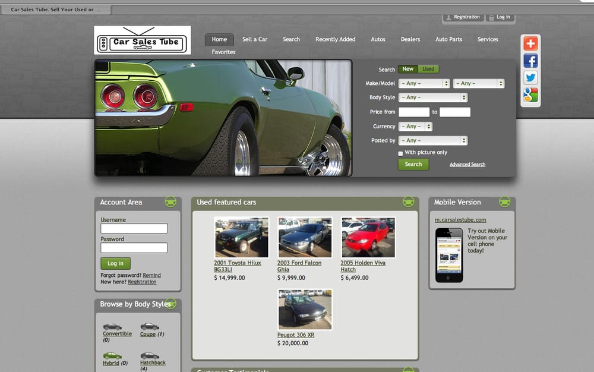Click the Car Sales Tube logo
594x372 pixels.
coord(143,40)
